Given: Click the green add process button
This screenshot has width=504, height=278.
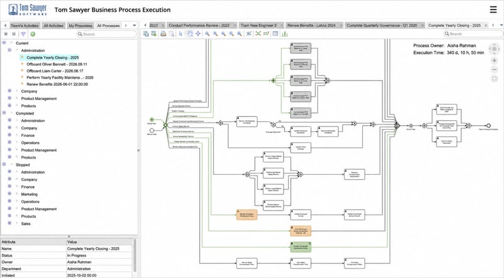Looking at the screenshot, I should click(33, 34).
